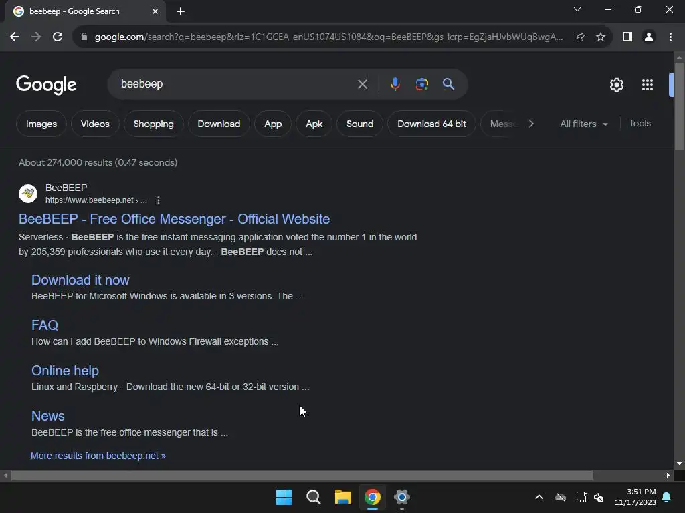
Task: Open the tab search chevron in title bar
Action: pyautogui.click(x=577, y=9)
